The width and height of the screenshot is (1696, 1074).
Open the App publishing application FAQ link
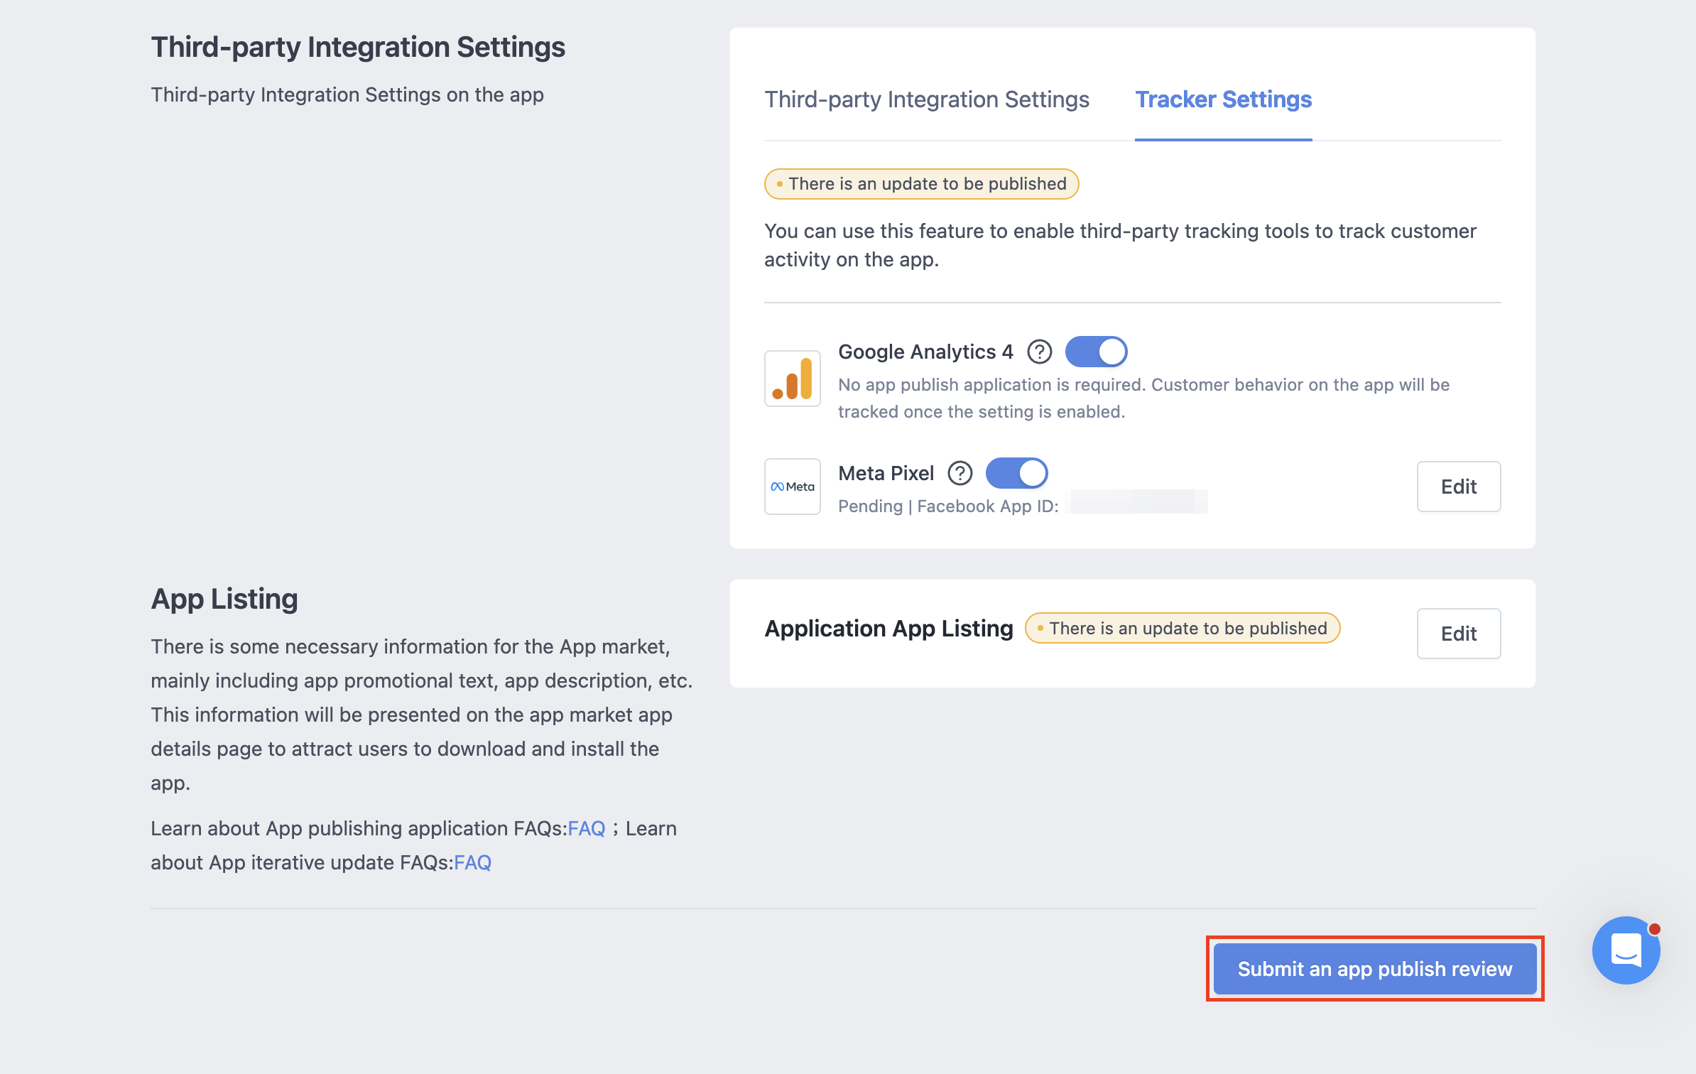(x=587, y=828)
